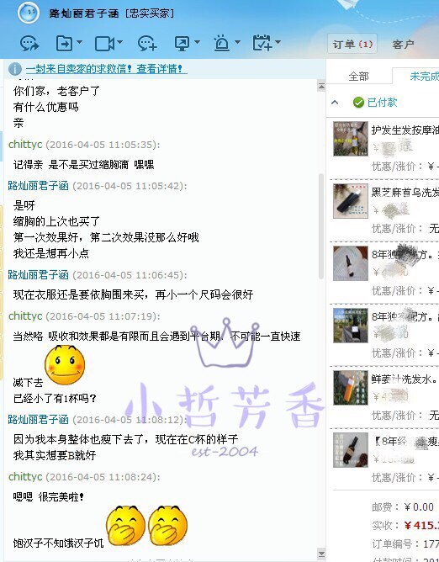The height and width of the screenshot is (562, 439).
Task: Click the add chat member icon
Action: click(147, 44)
